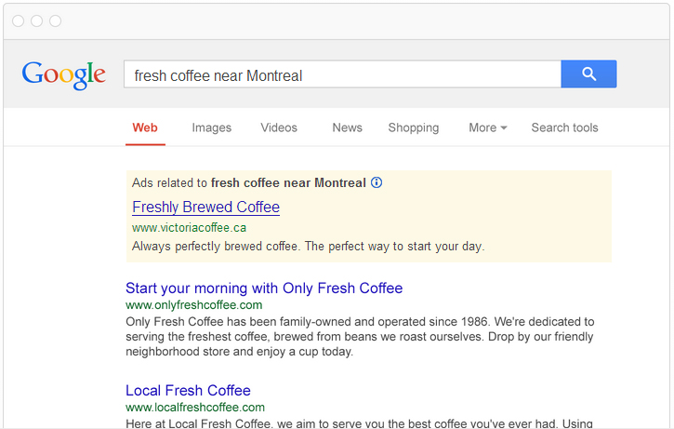Click the www.localfreshcoffee.com URL
Viewport: 674px width, 429px height.
[195, 407]
